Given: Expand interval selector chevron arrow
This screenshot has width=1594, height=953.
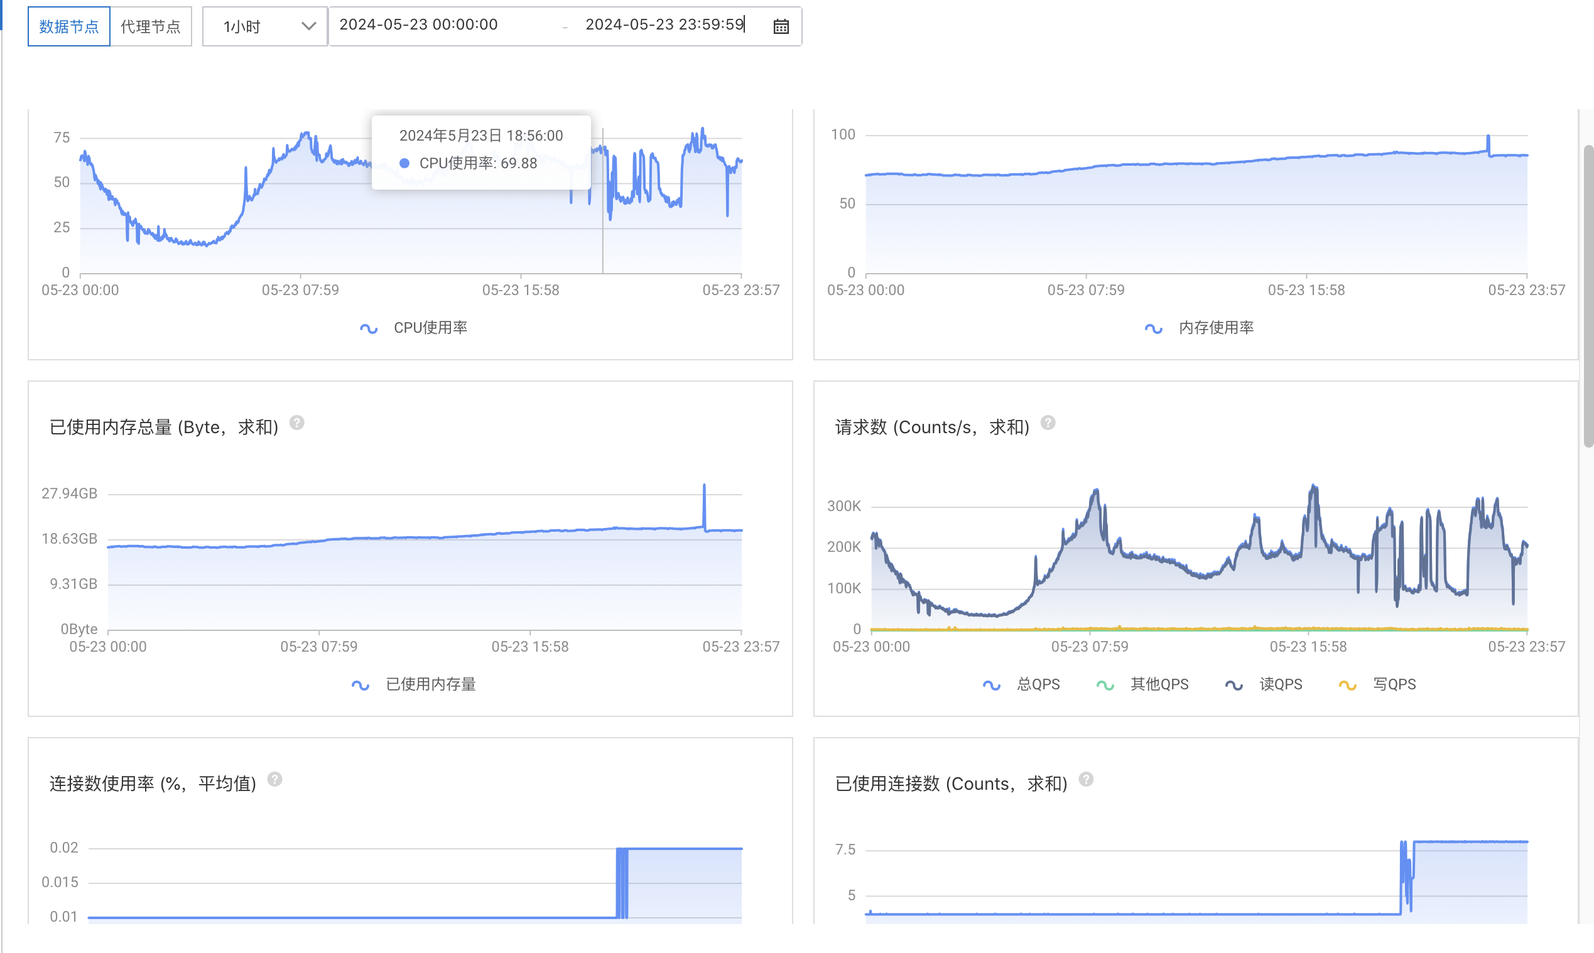Looking at the screenshot, I should 308,26.
